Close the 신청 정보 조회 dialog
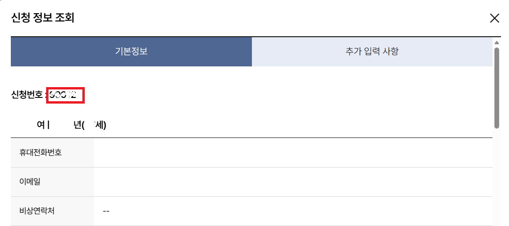509x226 pixels. point(494,18)
